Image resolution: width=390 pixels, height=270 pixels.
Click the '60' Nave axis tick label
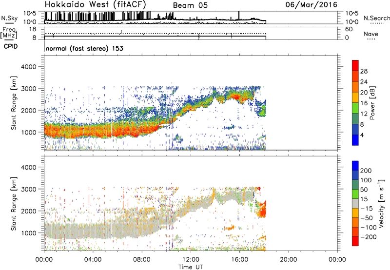coord(349,29)
